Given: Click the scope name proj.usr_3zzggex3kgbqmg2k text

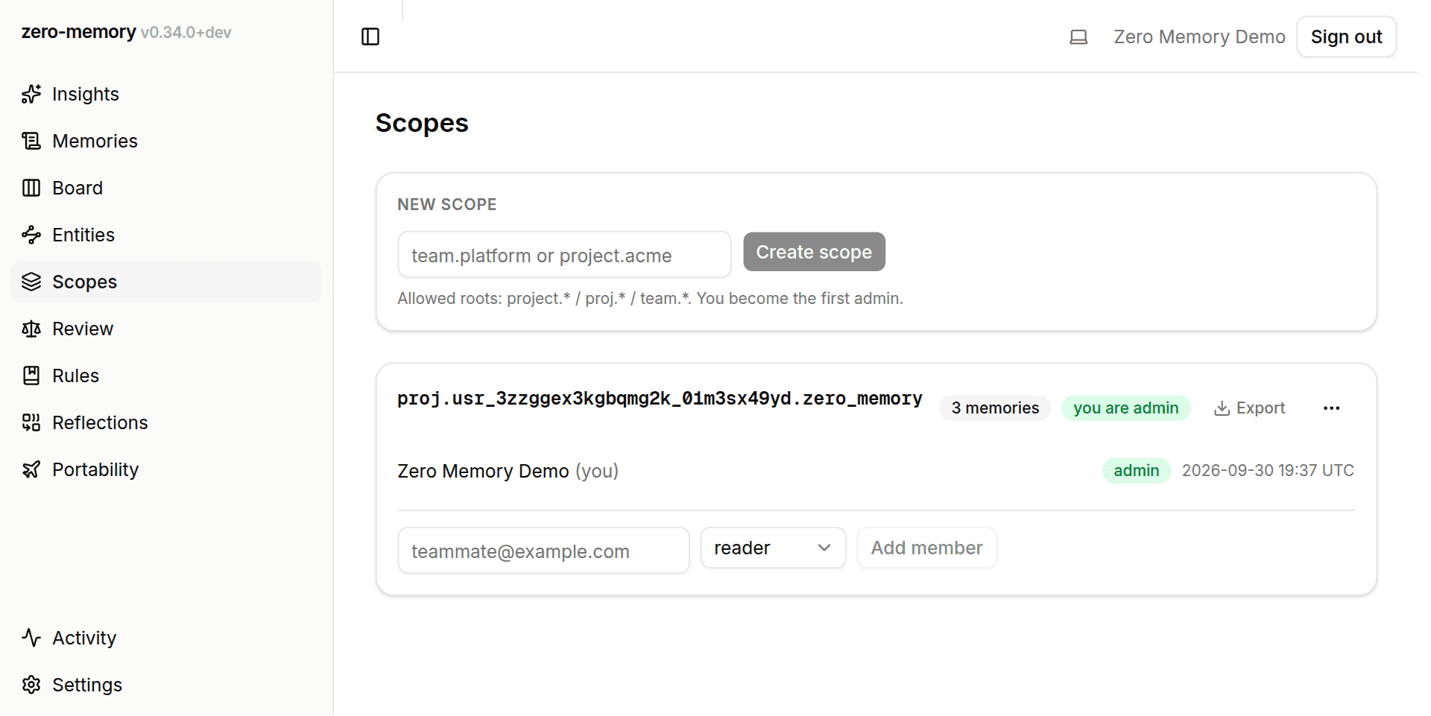Looking at the screenshot, I should click(x=660, y=399).
